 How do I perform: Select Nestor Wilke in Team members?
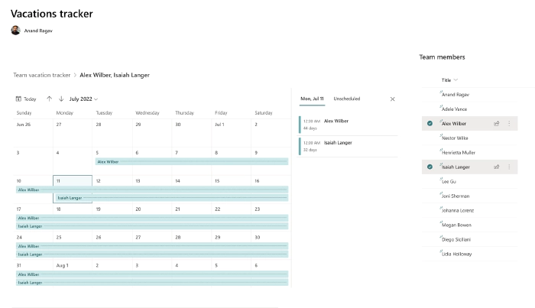tap(455, 138)
